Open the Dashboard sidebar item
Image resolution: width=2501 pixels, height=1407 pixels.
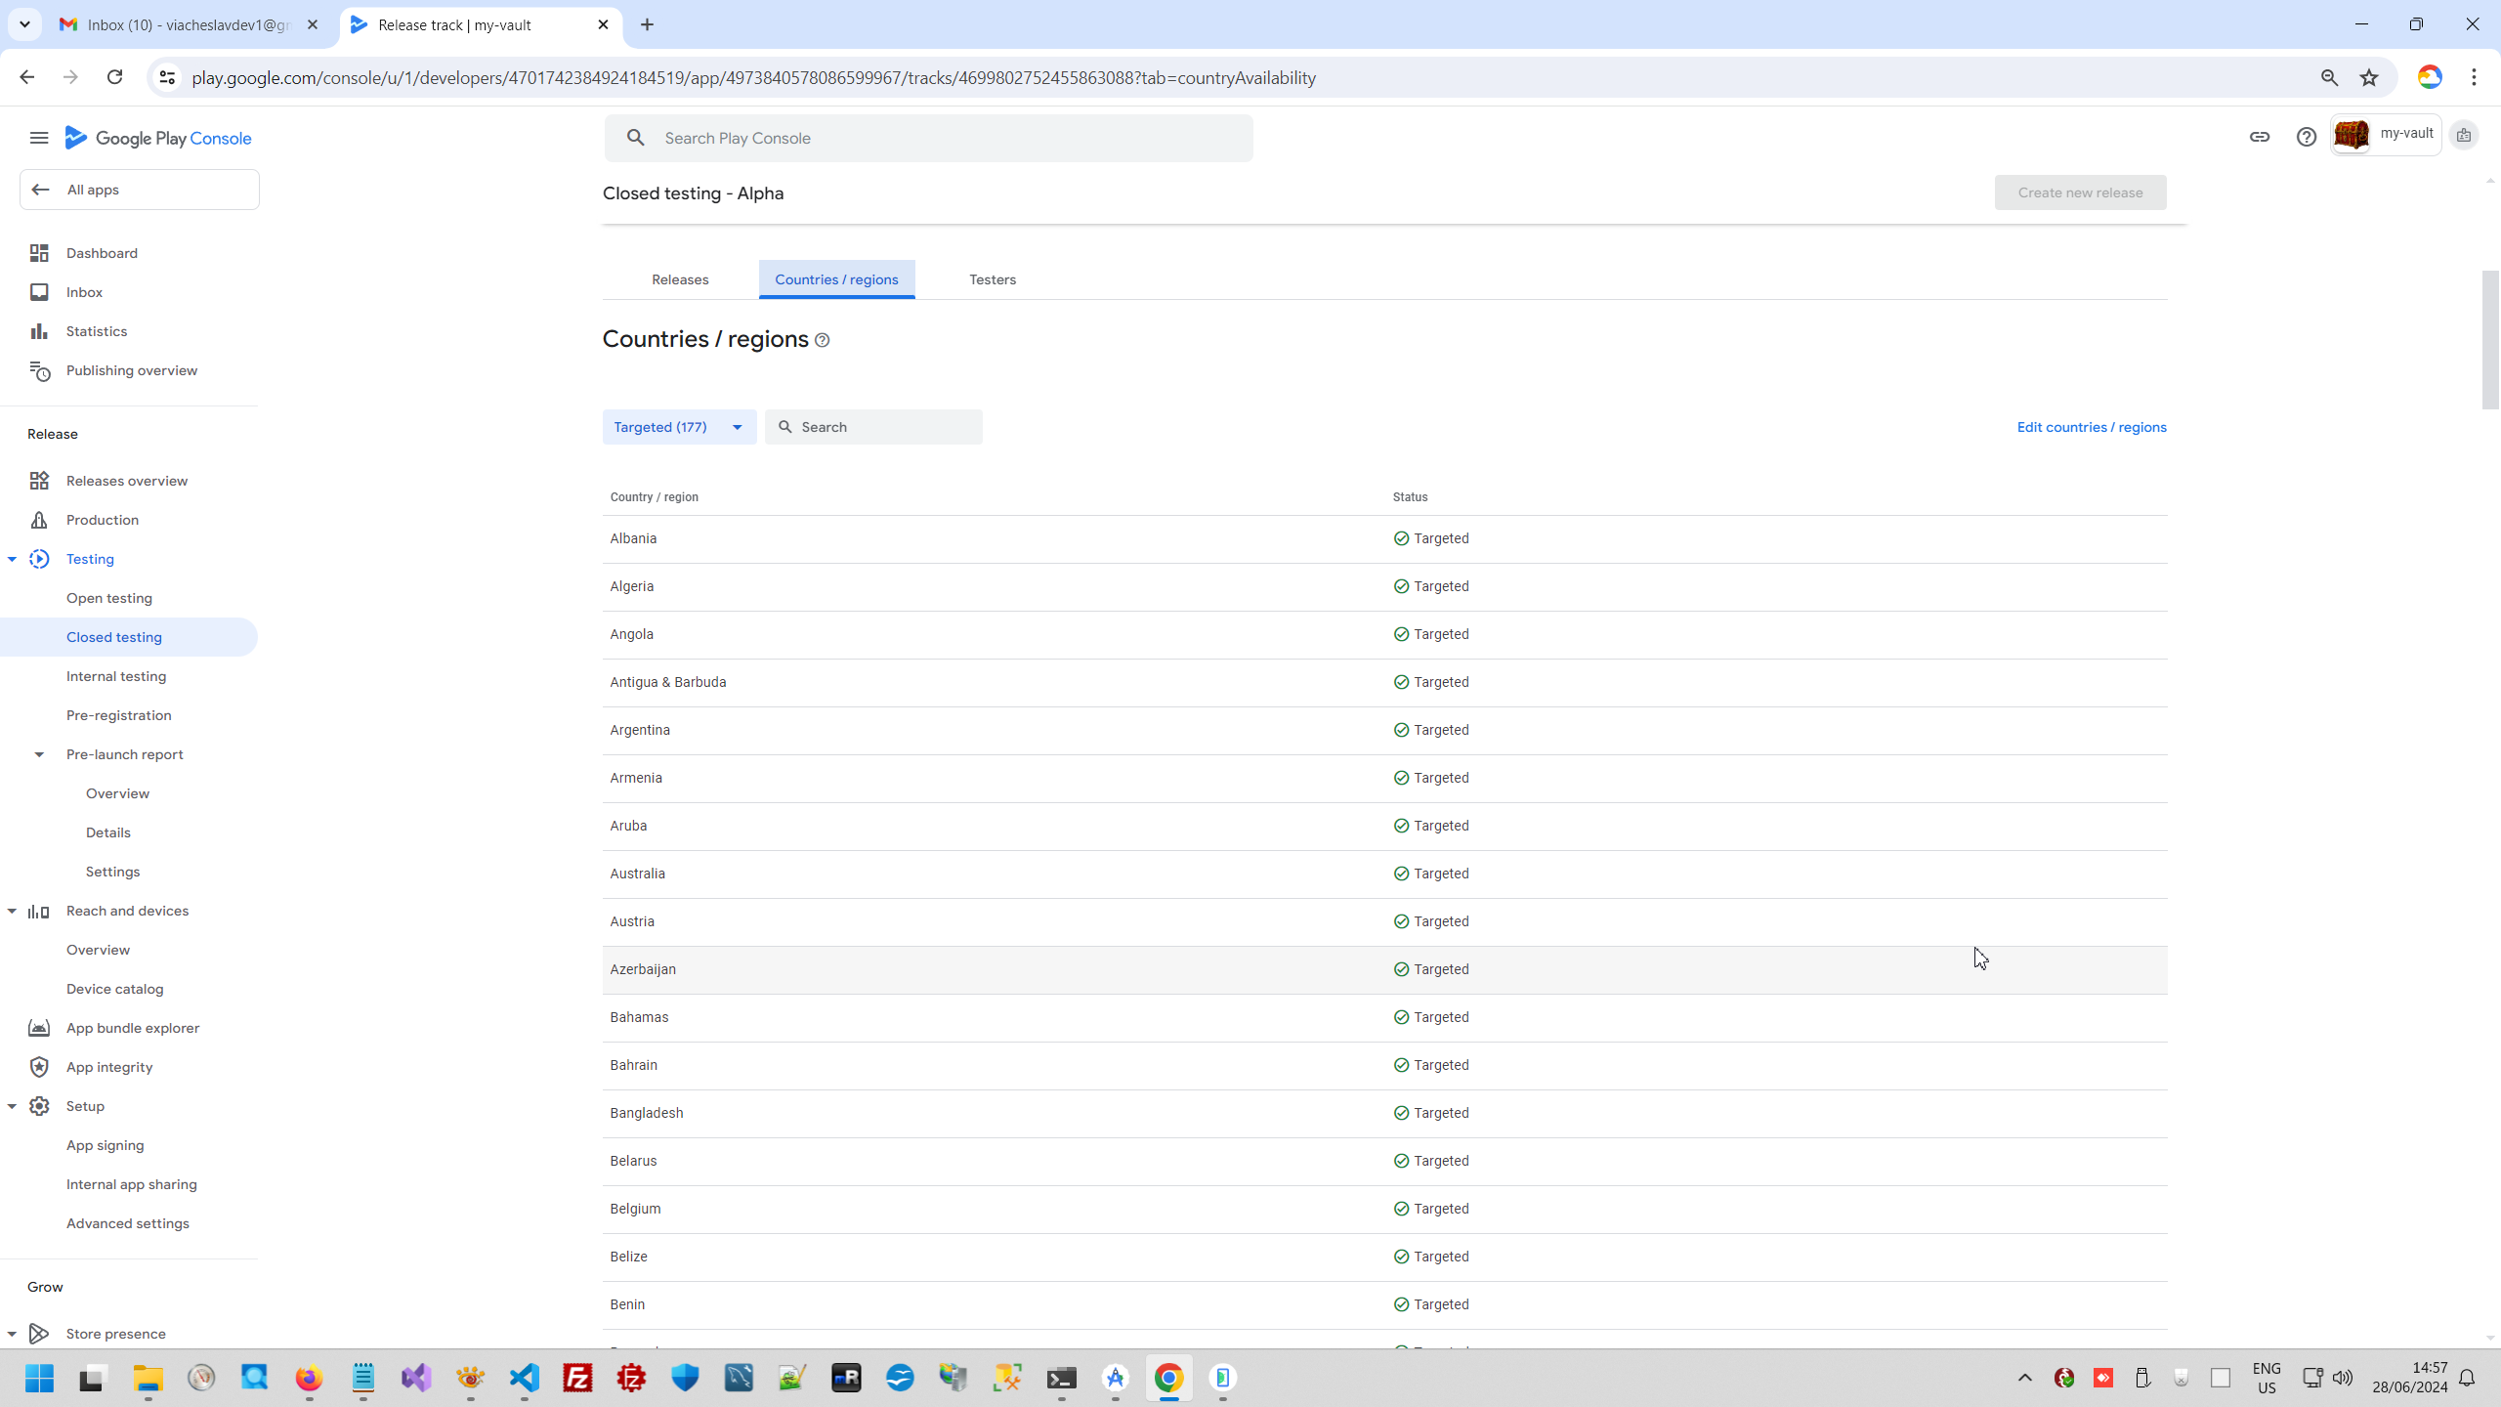point(102,253)
